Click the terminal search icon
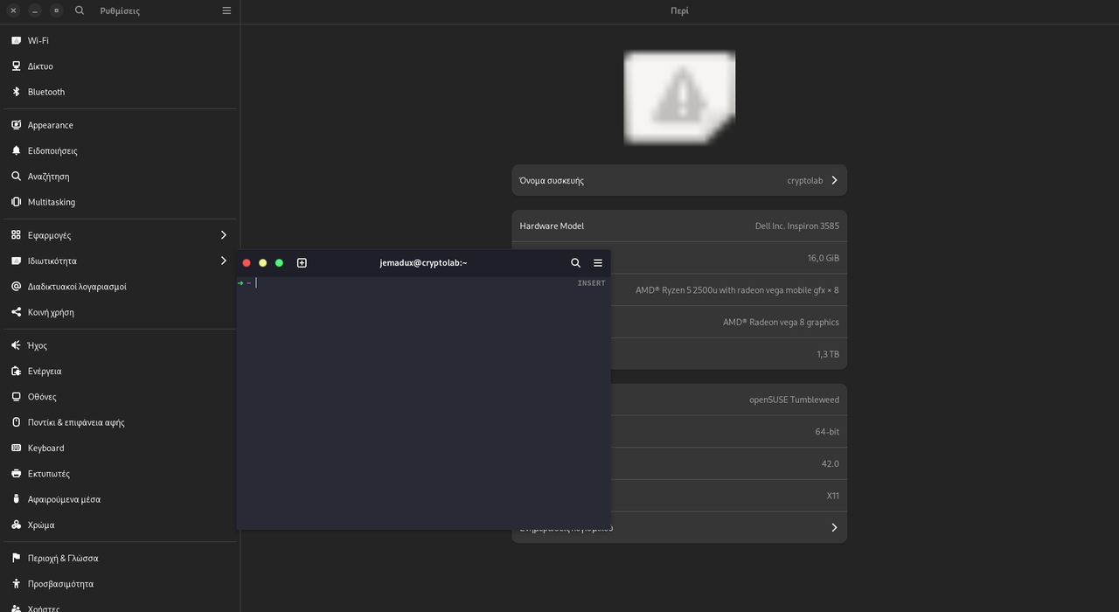Screen dimensions: 1119x612 pos(575,262)
